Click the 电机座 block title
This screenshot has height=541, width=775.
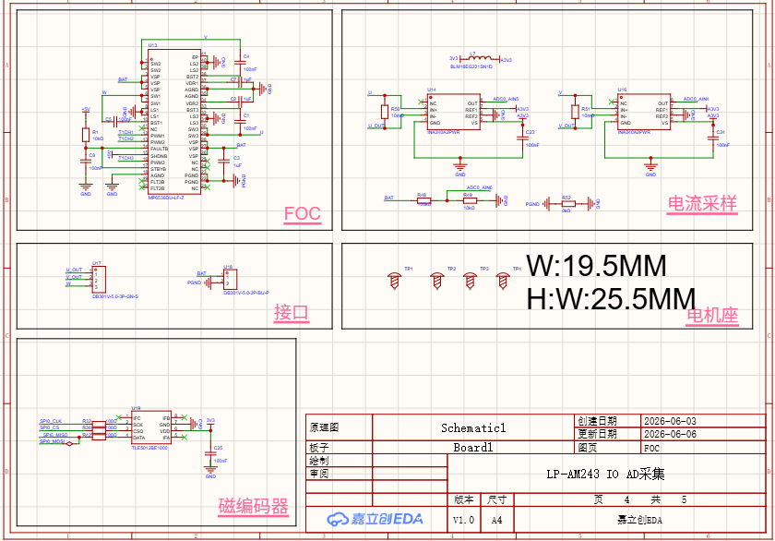click(712, 316)
